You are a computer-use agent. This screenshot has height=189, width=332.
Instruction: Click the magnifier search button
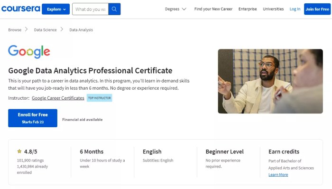(x=114, y=9)
